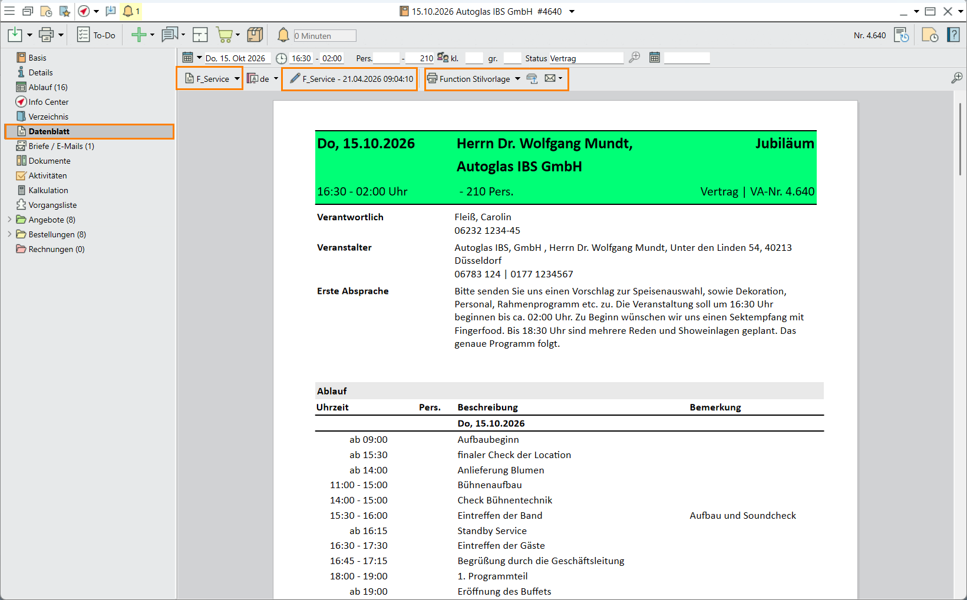
Task: Open the shopping cart dropdown arrow
Action: 237,35
